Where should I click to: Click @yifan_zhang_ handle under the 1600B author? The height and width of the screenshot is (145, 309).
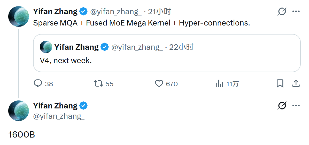pos(59,116)
